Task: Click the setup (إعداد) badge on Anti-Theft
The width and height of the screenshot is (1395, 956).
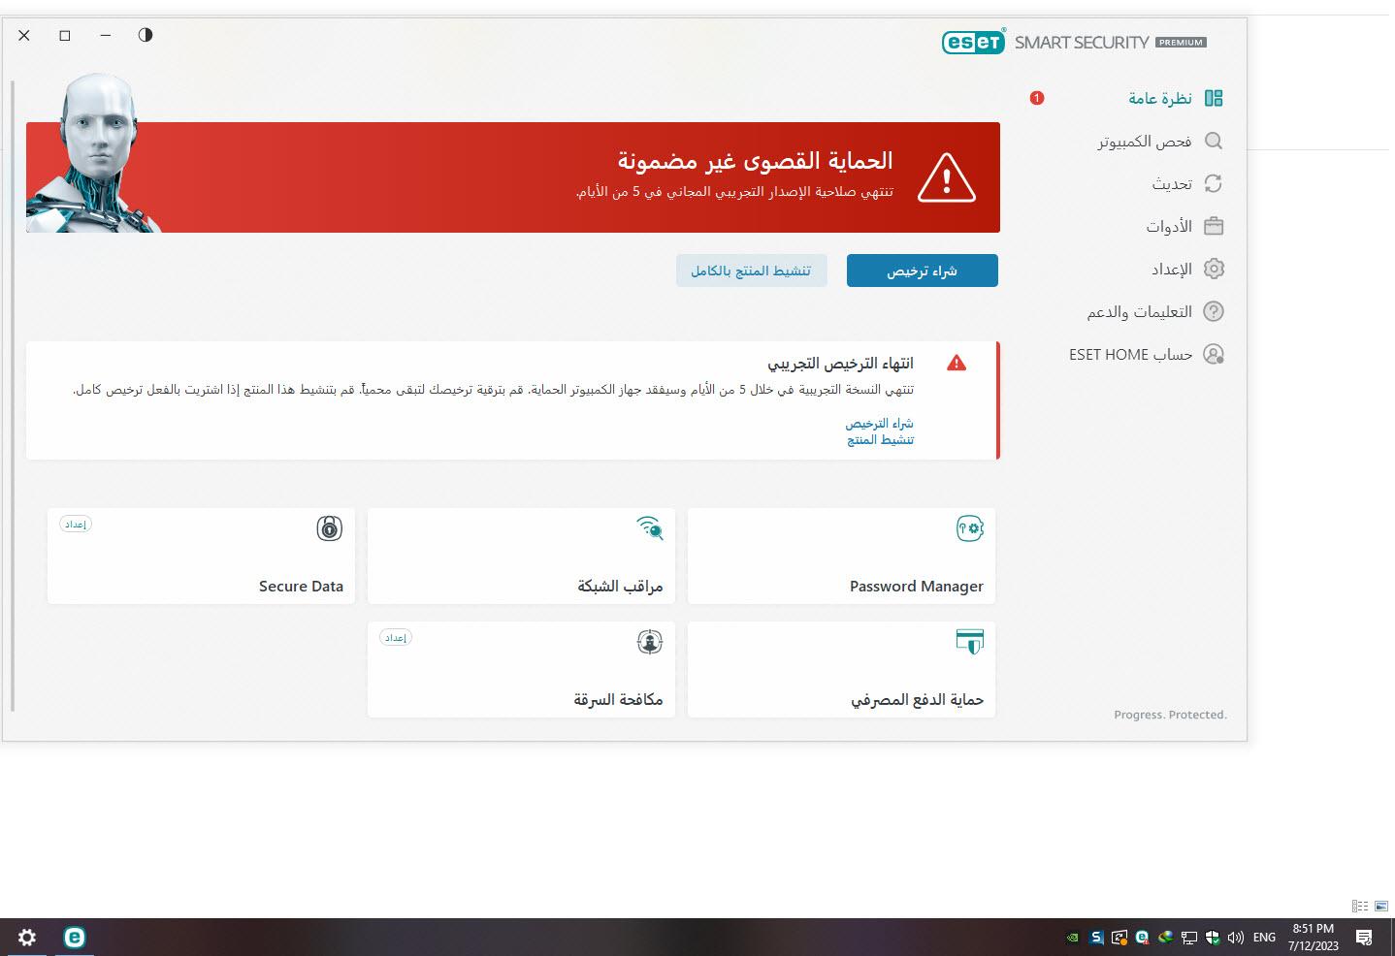Action: click(x=396, y=638)
